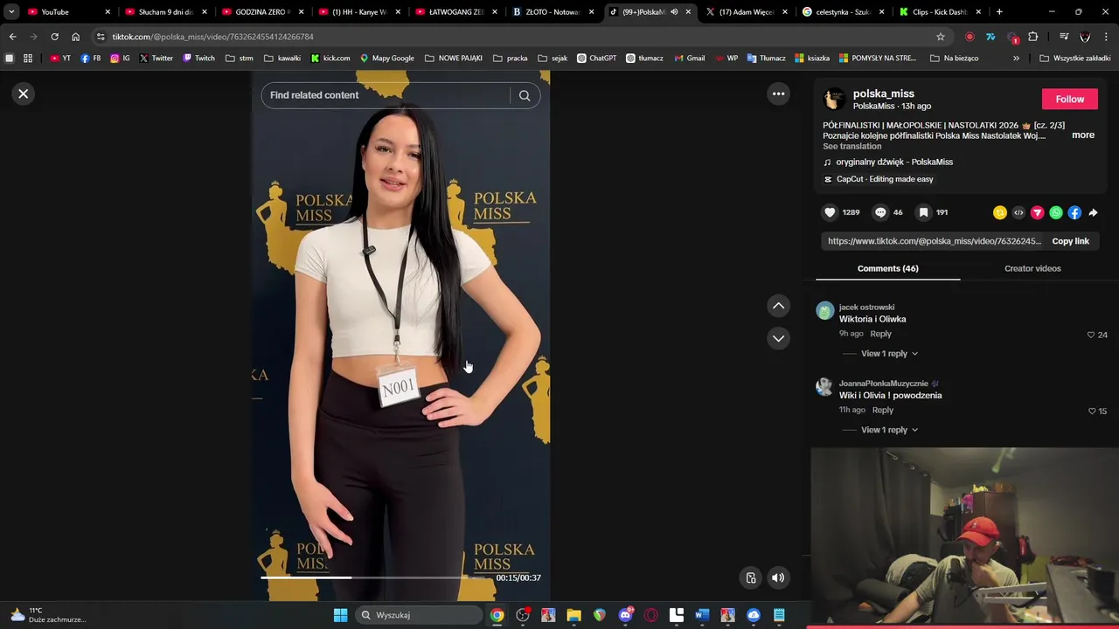Image resolution: width=1119 pixels, height=629 pixels.
Task: Open the tab search dropdown arrow
Action: point(11,12)
